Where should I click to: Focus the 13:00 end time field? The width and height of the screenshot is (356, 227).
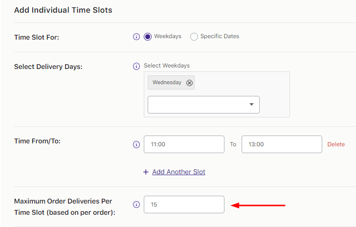(282, 144)
